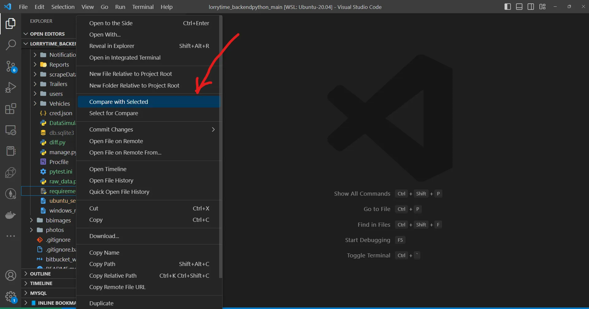Screen dimensions: 589x309
Task: Expand the Trailers folder chevron
Action: [x=35, y=84]
